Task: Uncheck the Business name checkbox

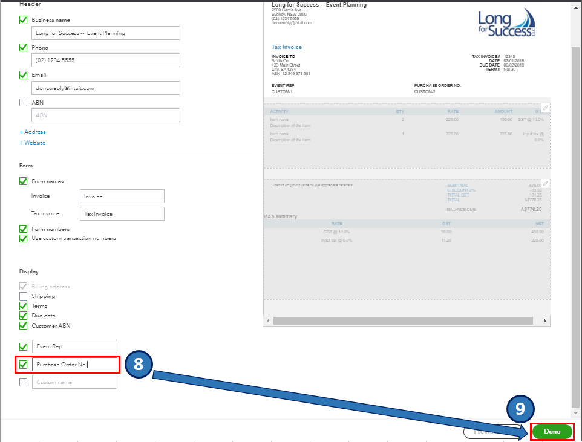Action: pos(24,20)
